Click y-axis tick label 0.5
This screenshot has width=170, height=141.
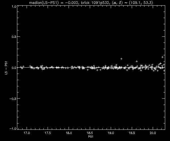[14, 37]
